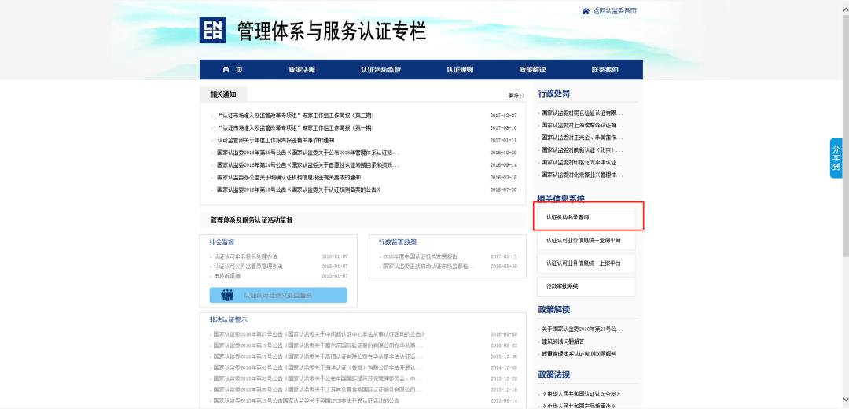The width and height of the screenshot is (849, 409).
Task: Open the 首页 navigation tab
Action: pos(232,69)
